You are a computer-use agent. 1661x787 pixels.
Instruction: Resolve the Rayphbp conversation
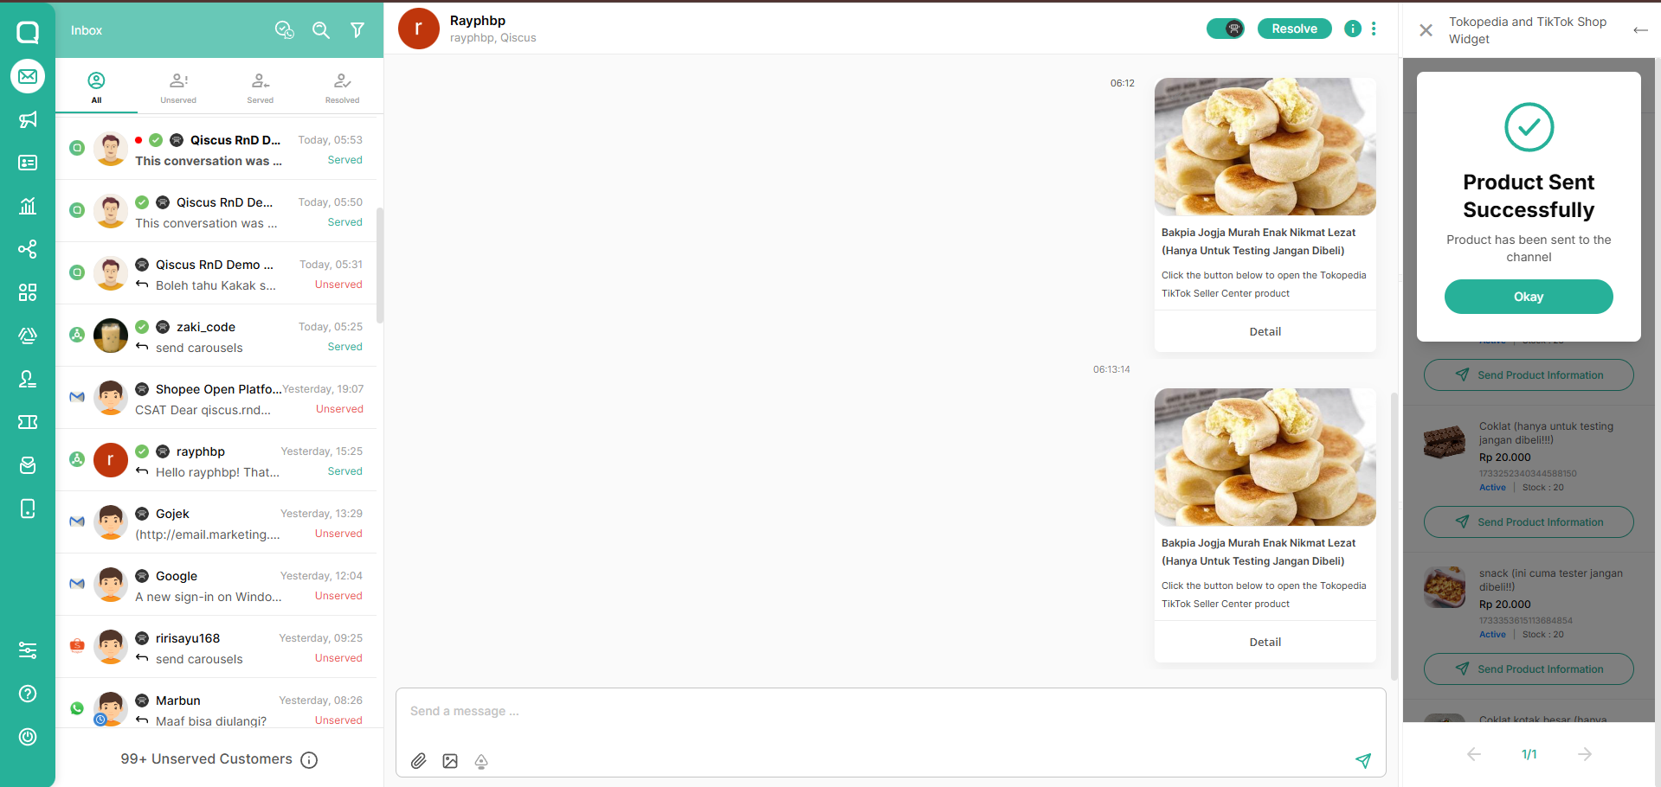1294,29
